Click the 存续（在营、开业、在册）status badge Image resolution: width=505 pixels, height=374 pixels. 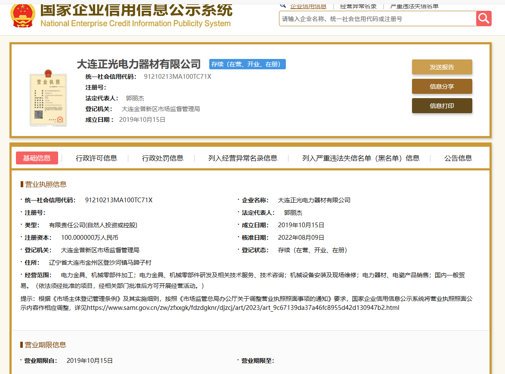(x=248, y=64)
